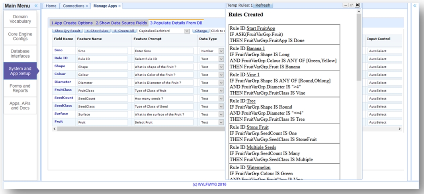Switch to the Home tab
This screenshot has height=194, width=424.
[x=51, y=6]
